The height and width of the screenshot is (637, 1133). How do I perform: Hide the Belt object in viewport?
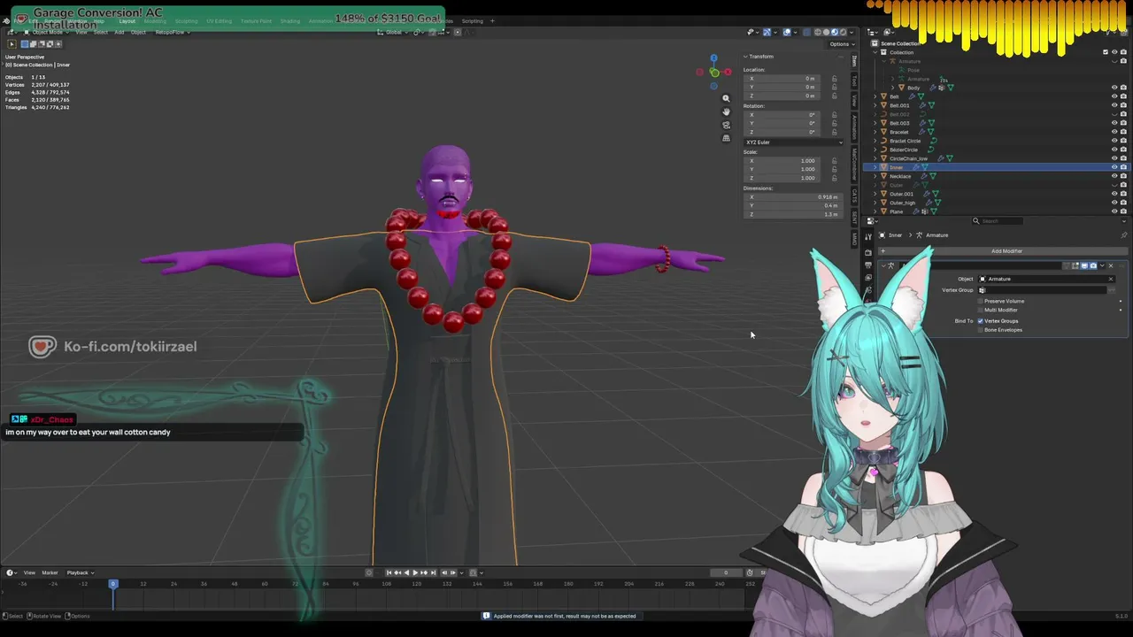[x=1114, y=96]
